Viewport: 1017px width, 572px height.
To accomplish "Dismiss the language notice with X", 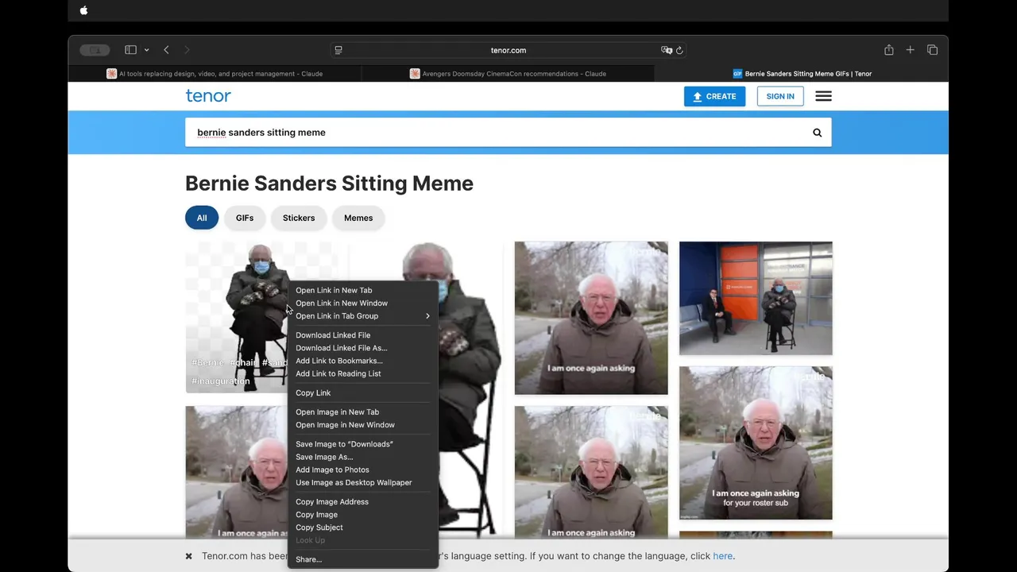I will (x=188, y=556).
